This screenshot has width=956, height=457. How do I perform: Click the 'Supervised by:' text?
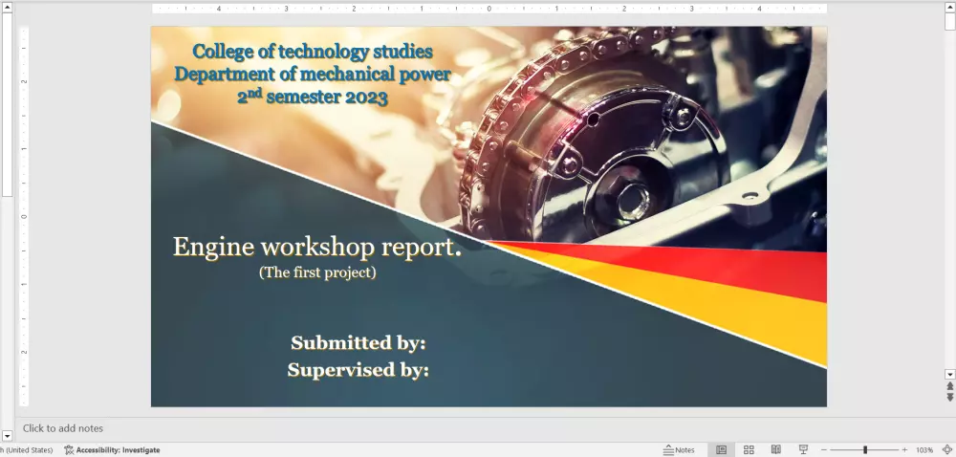pyautogui.click(x=358, y=370)
